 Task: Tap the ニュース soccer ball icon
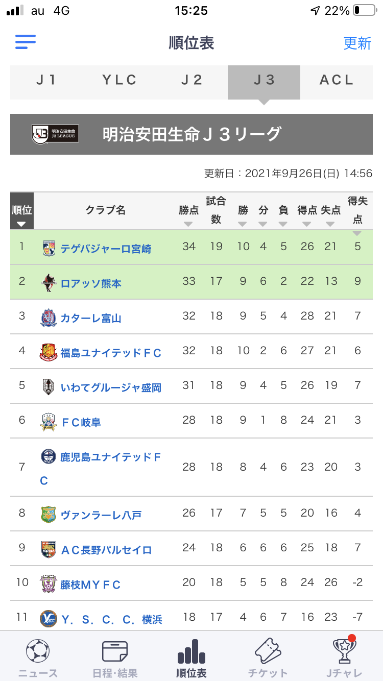pyautogui.click(x=38, y=651)
